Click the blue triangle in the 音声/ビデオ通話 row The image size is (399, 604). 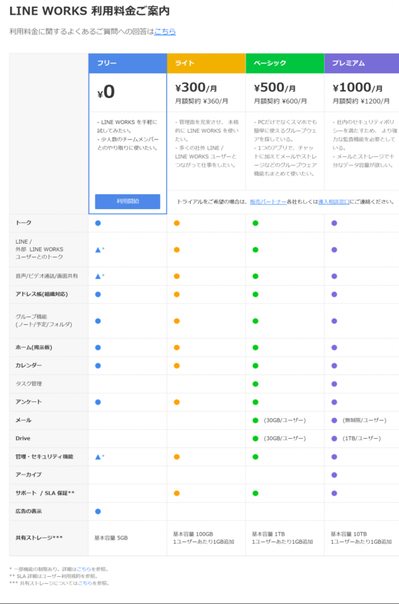coord(98,276)
